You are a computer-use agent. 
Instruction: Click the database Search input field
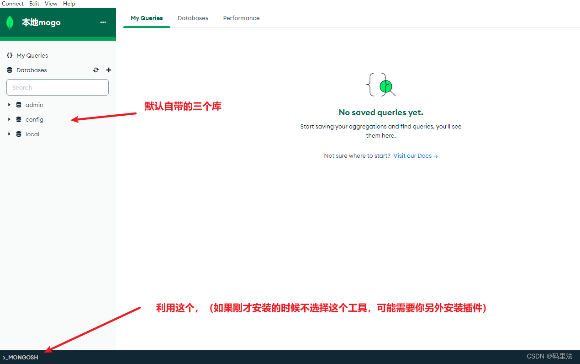58,87
